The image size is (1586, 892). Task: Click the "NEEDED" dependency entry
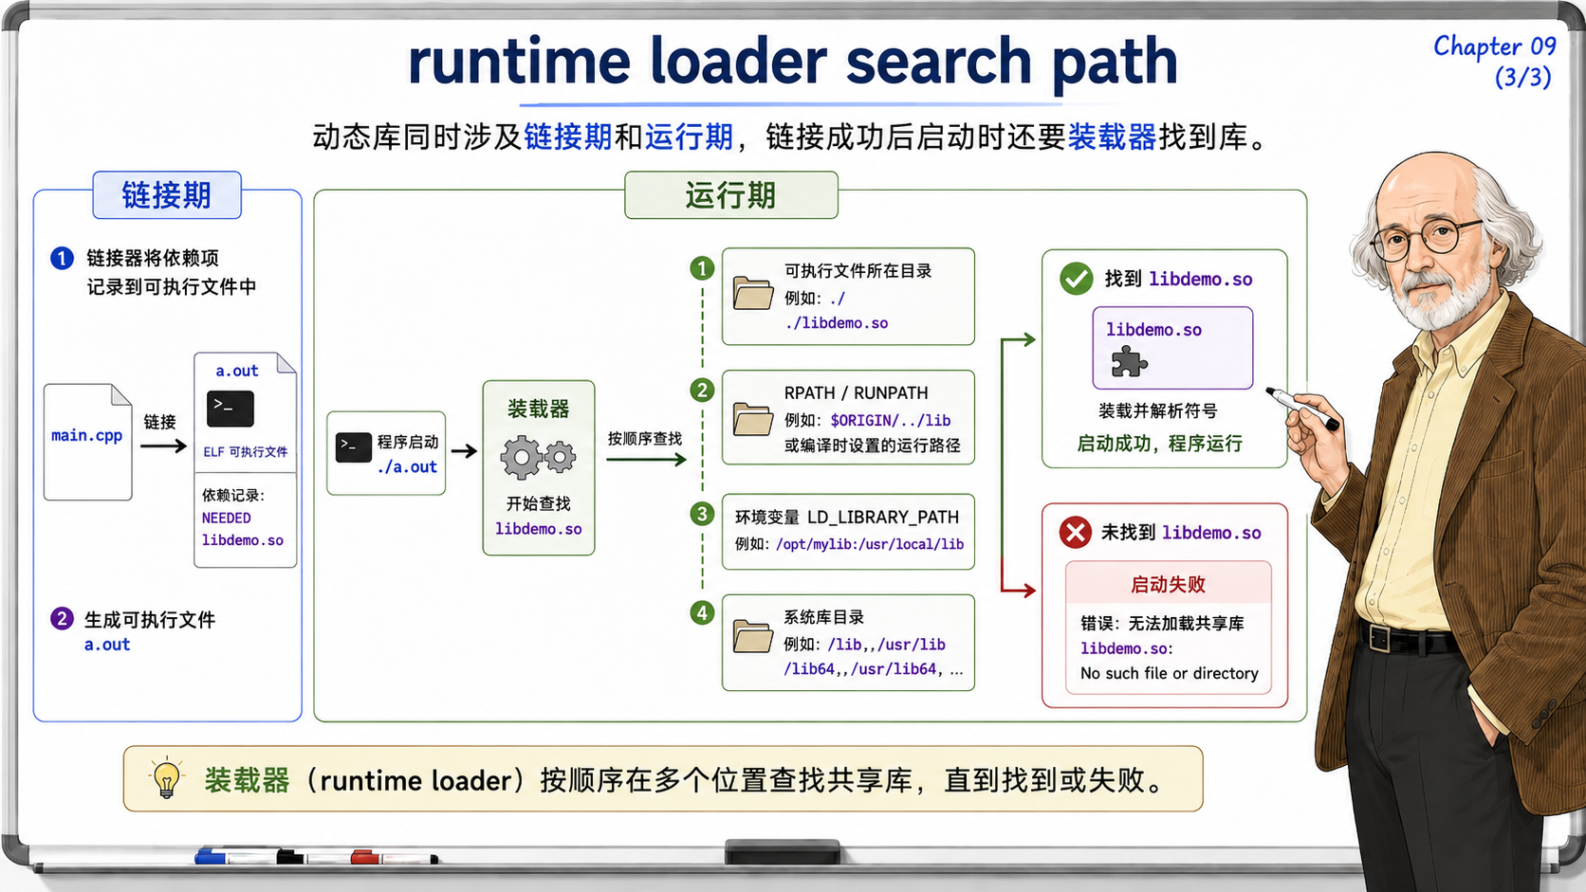pyautogui.click(x=227, y=518)
